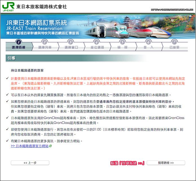Click heading 持日本鐵路通票的旅客

pos(27,70)
